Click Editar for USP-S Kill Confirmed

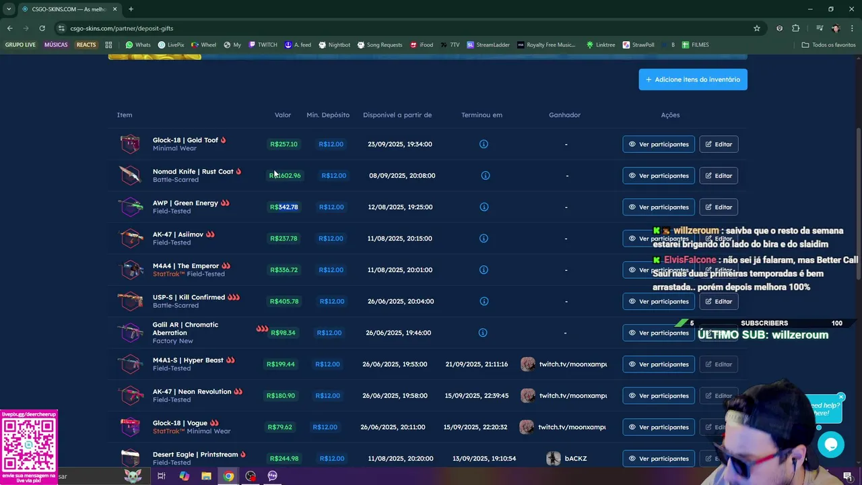coord(719,301)
